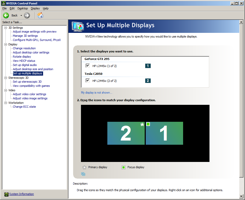Click the Set Up Multiple Displays header monitor icon
Screen dimensions: 245x200
(x=78, y=27)
